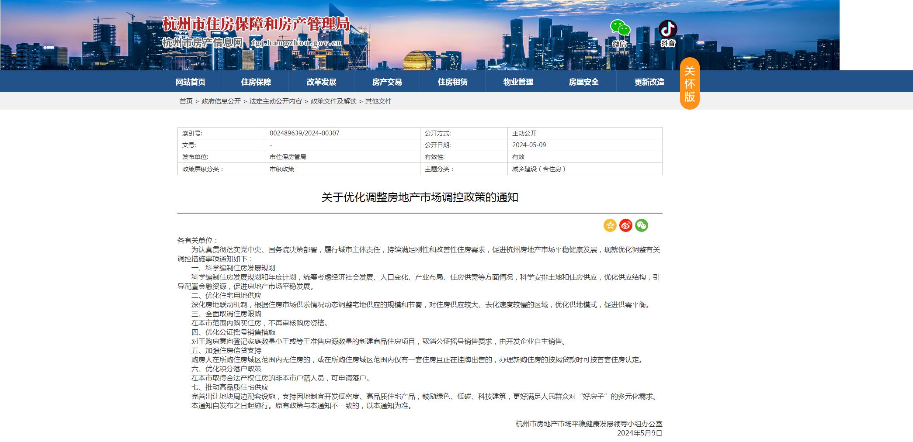Click the 主题分类 value 城乡建设（含住房）
Screen dimensions: 913x442
tap(540, 169)
